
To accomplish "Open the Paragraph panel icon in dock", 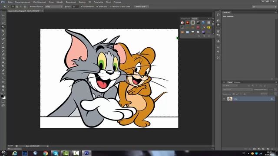I will 218,52.
